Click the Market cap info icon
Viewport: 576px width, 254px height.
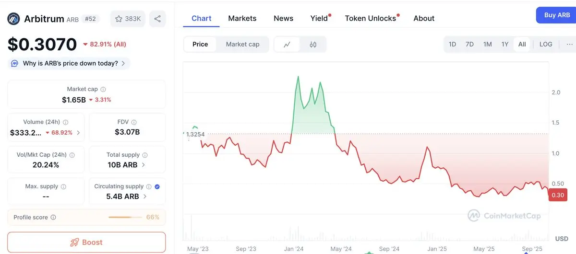tap(103, 89)
